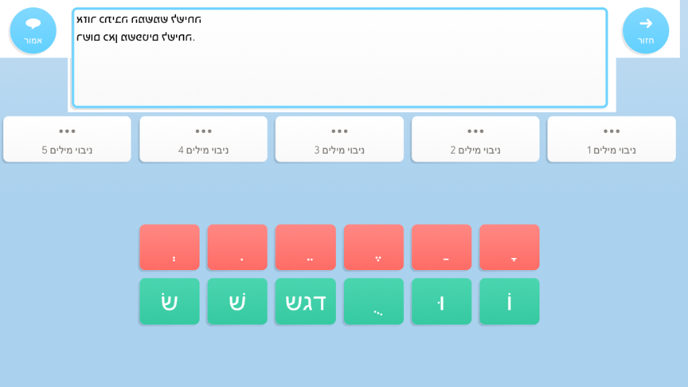The width and height of the screenshot is (688, 387).
Task: Tap the sin key with left dot
Action: tap(169, 302)
